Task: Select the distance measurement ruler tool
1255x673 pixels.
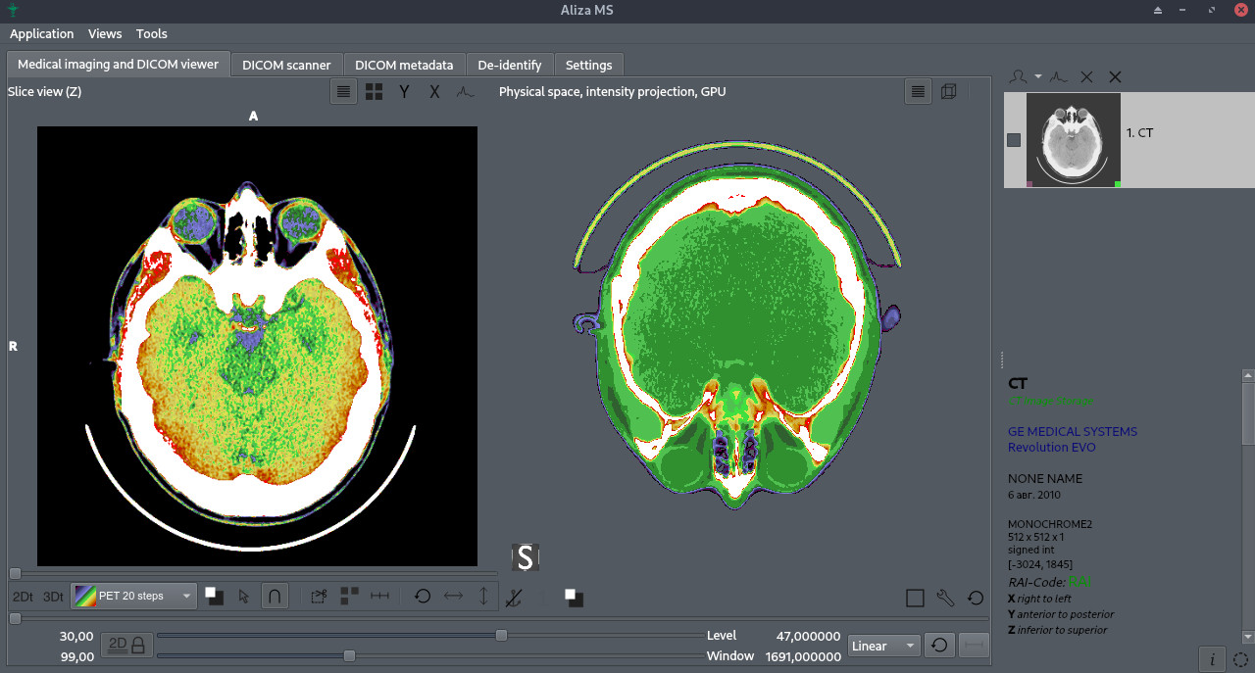Action: pos(380,596)
